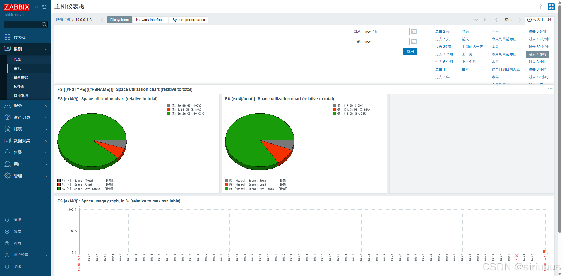Open the widget three-dots menu
562x276 pixels.
(x=550, y=89)
